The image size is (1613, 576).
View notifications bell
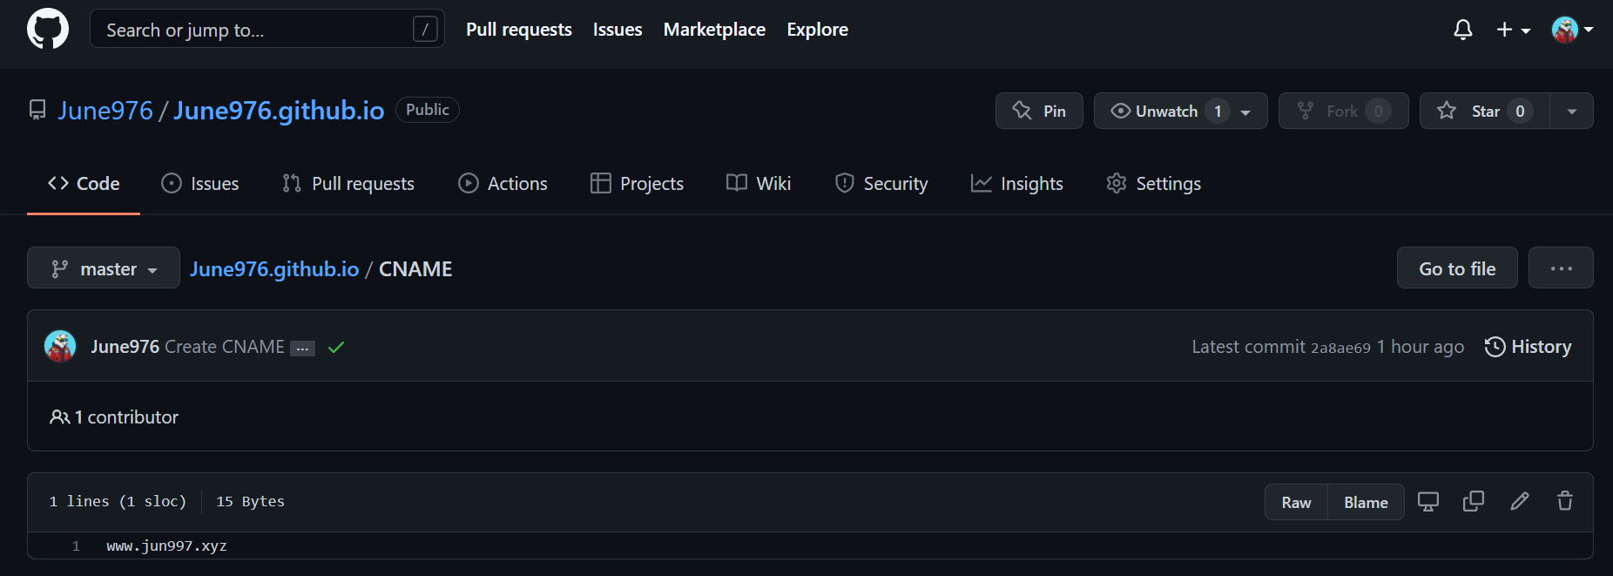point(1463,30)
